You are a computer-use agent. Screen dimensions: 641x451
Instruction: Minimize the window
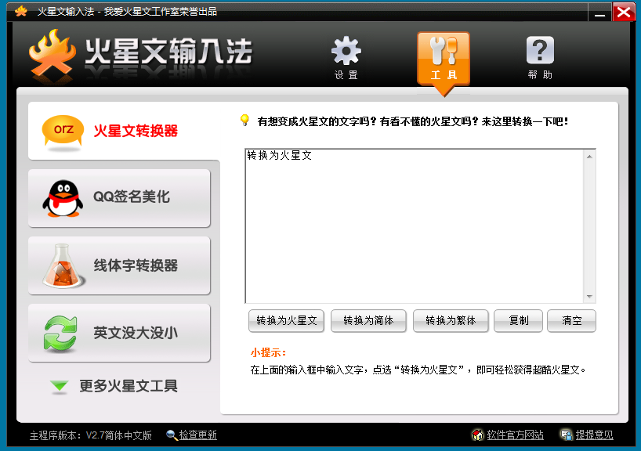[599, 12]
